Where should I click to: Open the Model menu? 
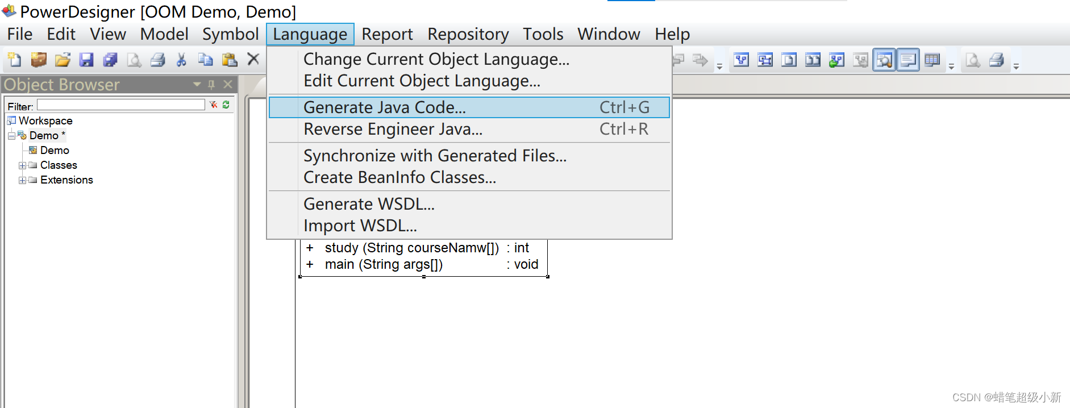click(164, 34)
